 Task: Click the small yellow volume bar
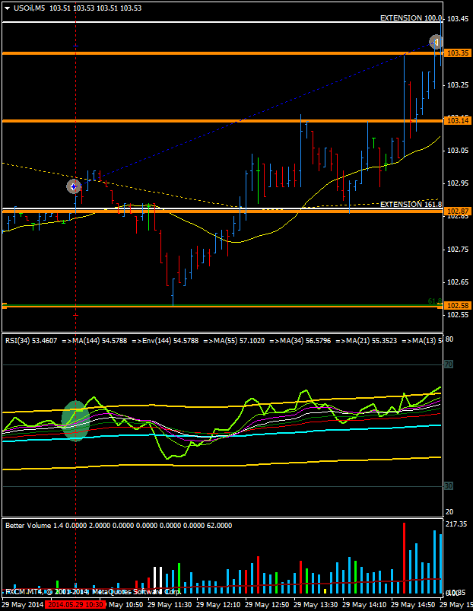point(325,590)
